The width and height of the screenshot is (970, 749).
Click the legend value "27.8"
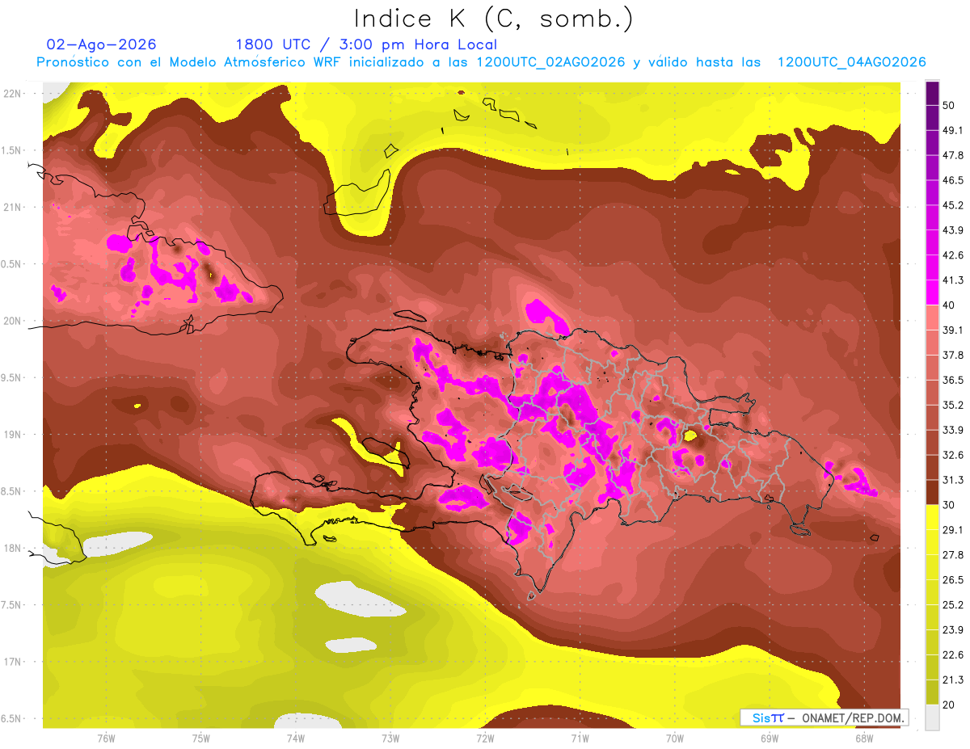(954, 554)
